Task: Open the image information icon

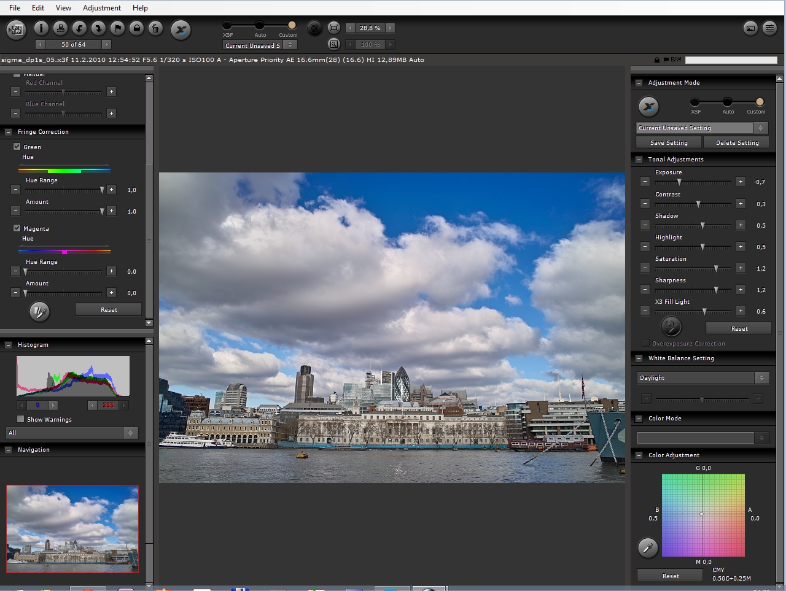Action: point(41,28)
